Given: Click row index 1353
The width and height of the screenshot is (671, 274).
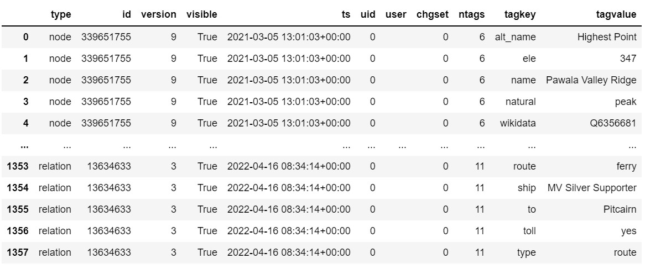Looking at the screenshot, I should tap(17, 166).
